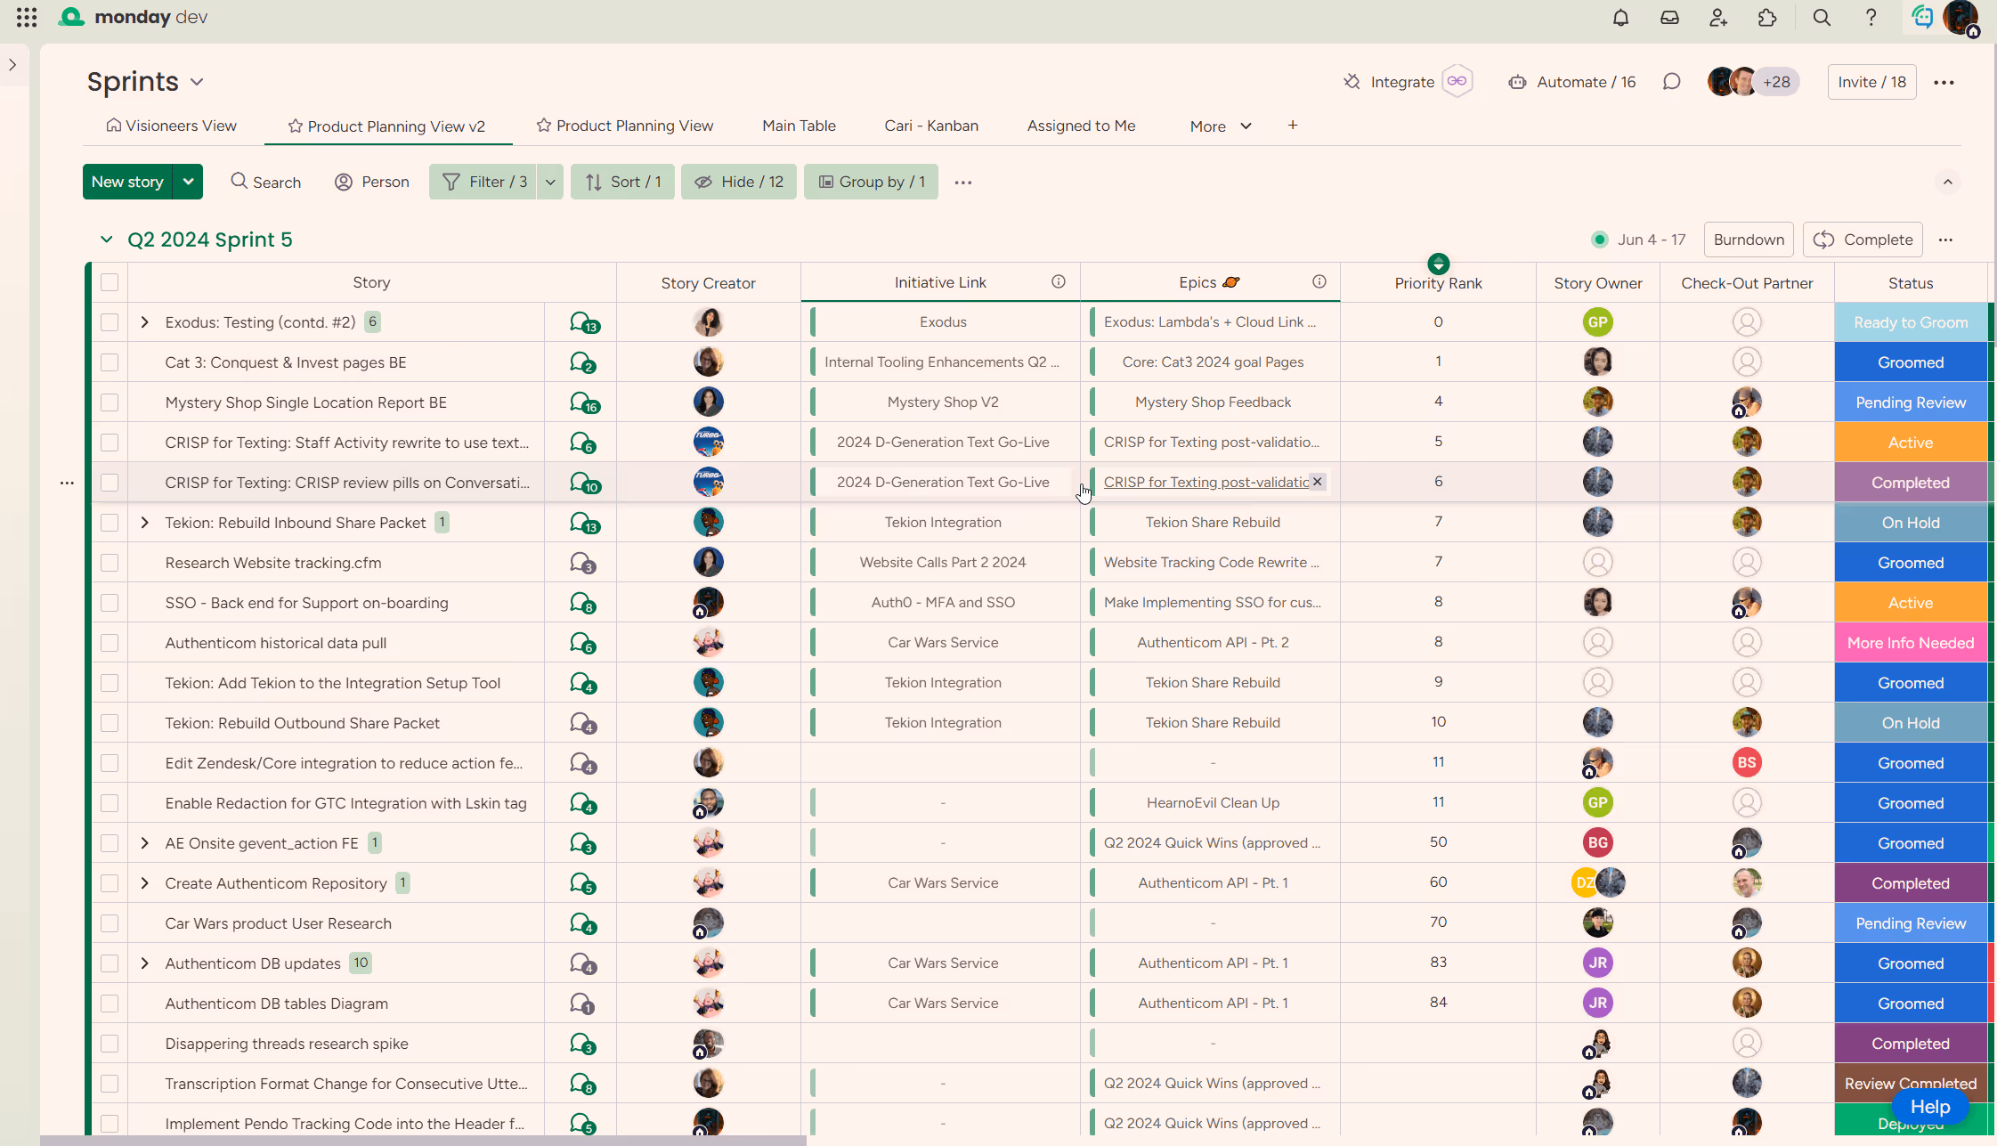This screenshot has height=1146, width=1997.
Task: Click the Ready to Groom status cell
Action: click(1910, 322)
